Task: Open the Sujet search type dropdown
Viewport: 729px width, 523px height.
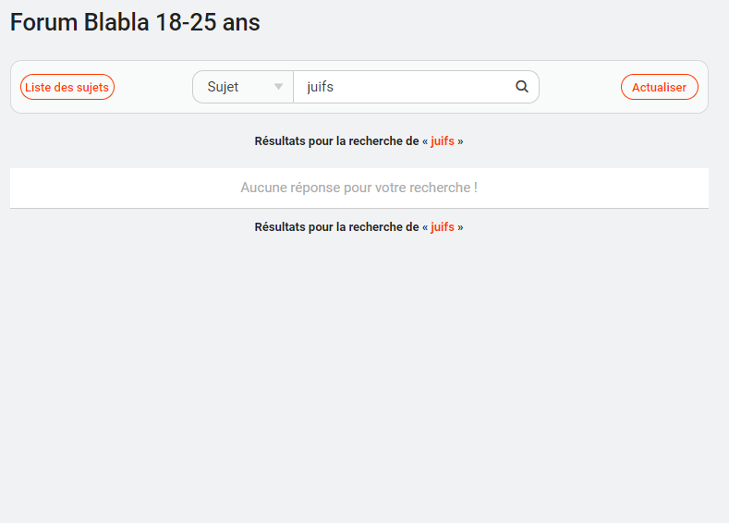Action: point(243,87)
